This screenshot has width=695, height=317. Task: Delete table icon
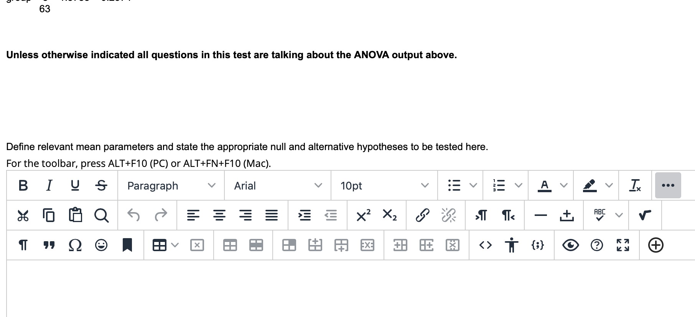coord(197,245)
